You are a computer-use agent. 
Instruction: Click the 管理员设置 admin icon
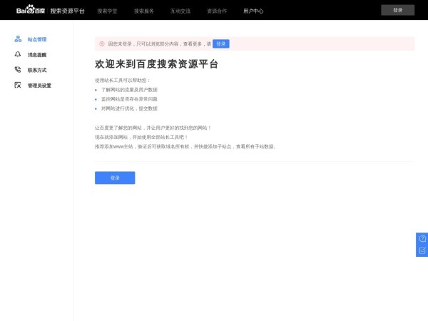[18, 86]
